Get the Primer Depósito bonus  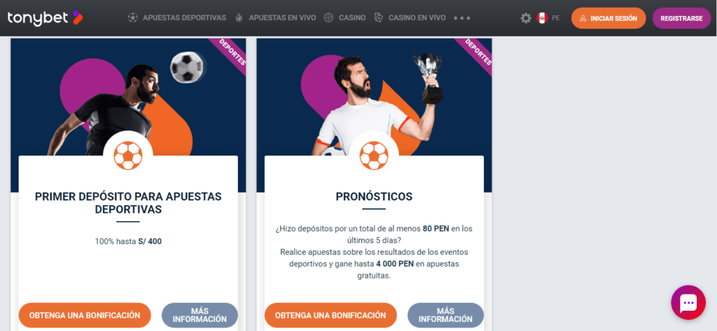(85, 316)
